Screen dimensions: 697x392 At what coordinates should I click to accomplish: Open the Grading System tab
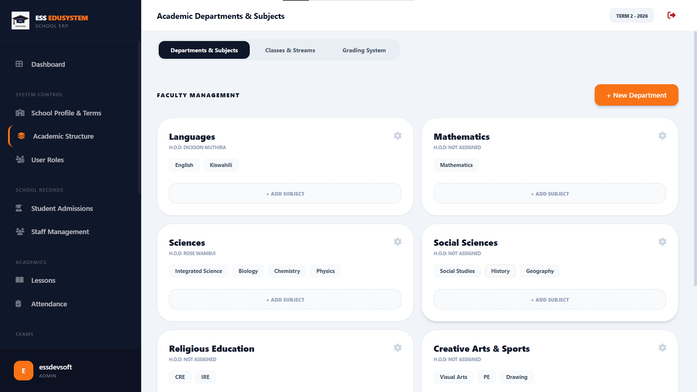(364, 50)
